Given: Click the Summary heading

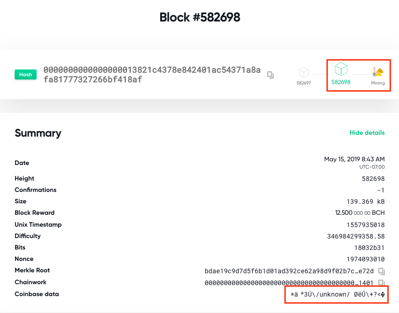Looking at the screenshot, I should click(38, 133).
